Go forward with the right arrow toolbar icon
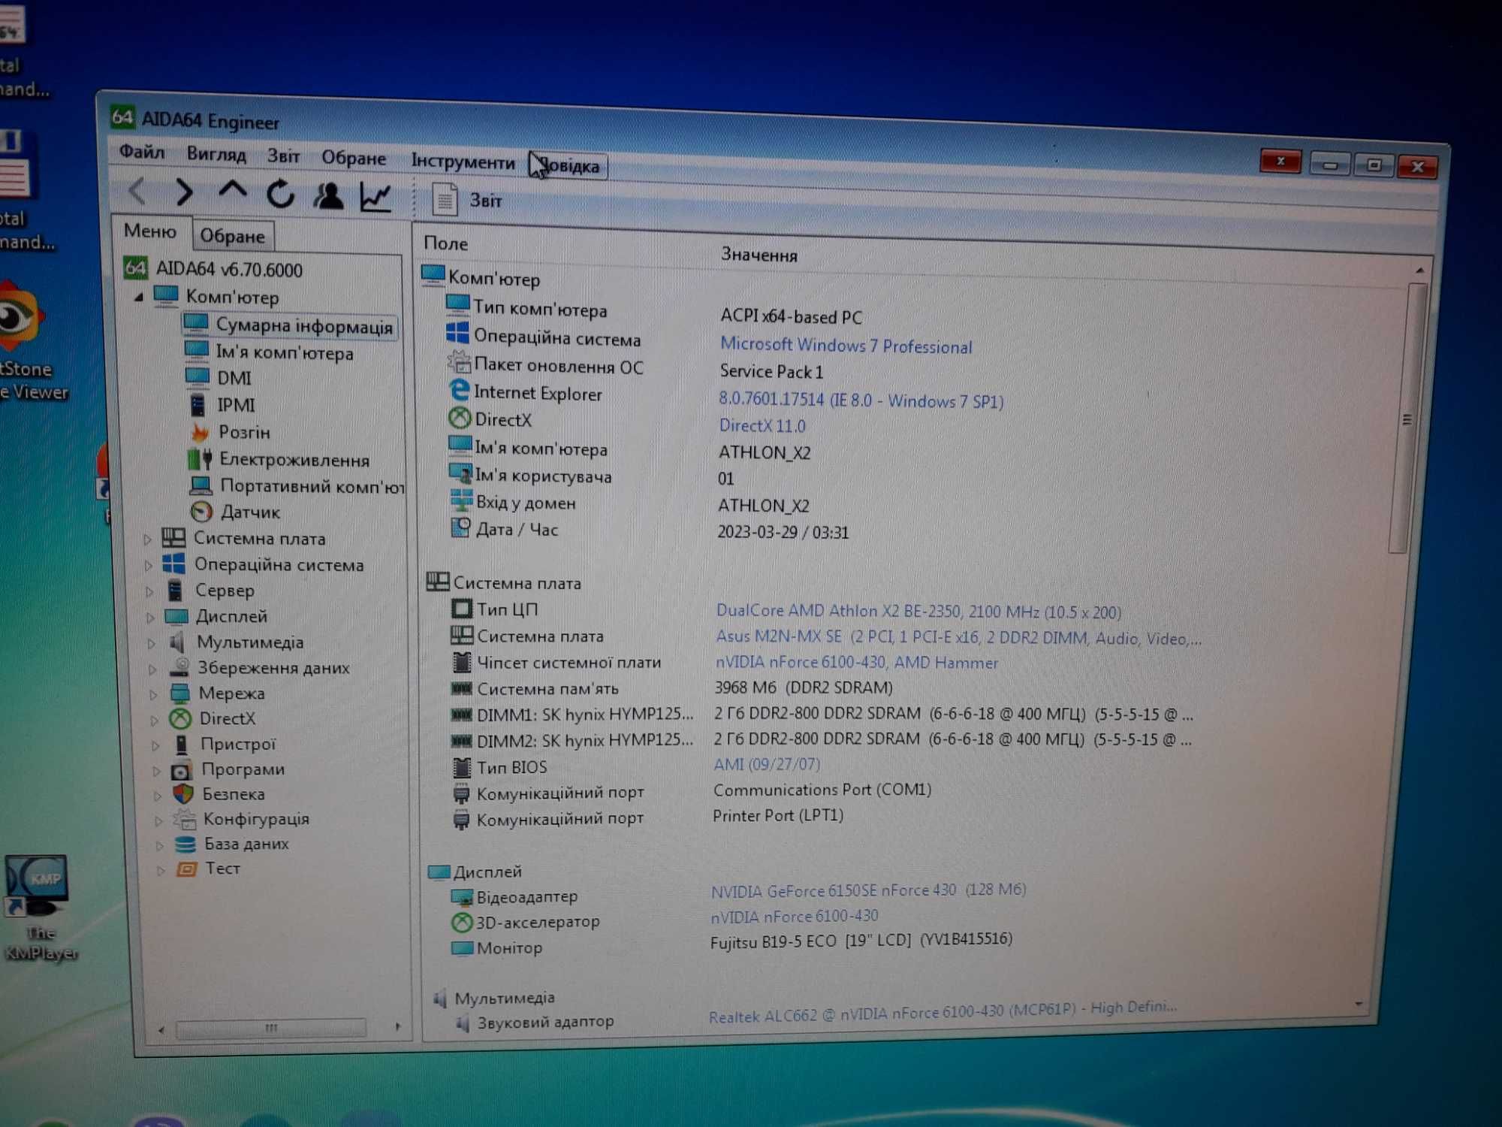Viewport: 1502px width, 1127px height. pyautogui.click(x=184, y=192)
